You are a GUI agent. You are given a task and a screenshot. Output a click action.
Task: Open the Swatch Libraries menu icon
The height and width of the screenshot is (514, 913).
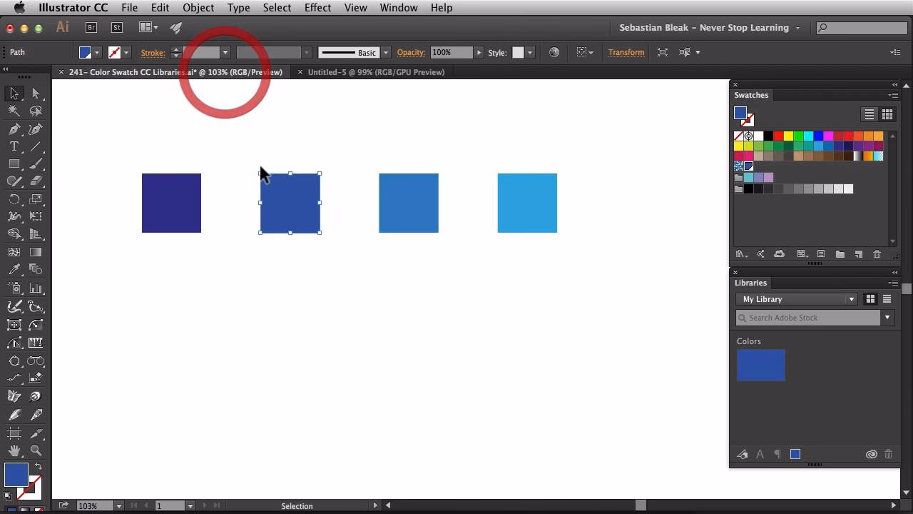[x=741, y=254]
